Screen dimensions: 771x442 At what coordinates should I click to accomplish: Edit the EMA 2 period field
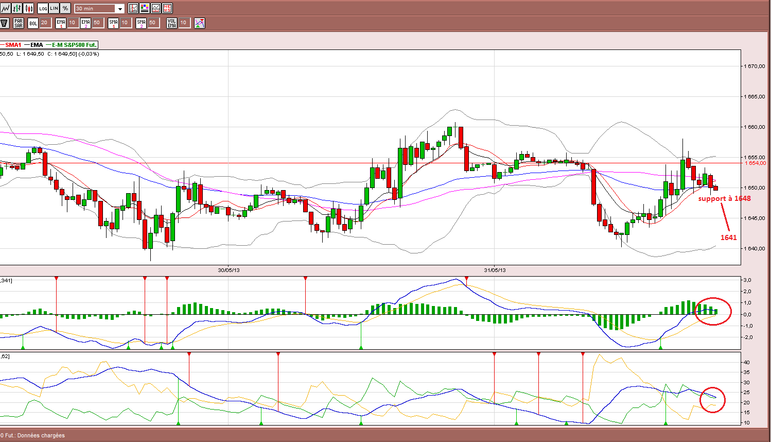(97, 23)
